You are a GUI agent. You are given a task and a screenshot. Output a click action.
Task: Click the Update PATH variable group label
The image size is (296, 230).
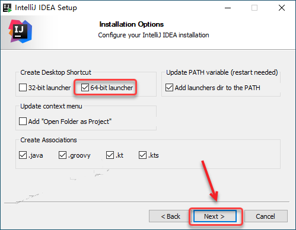(x=222, y=72)
